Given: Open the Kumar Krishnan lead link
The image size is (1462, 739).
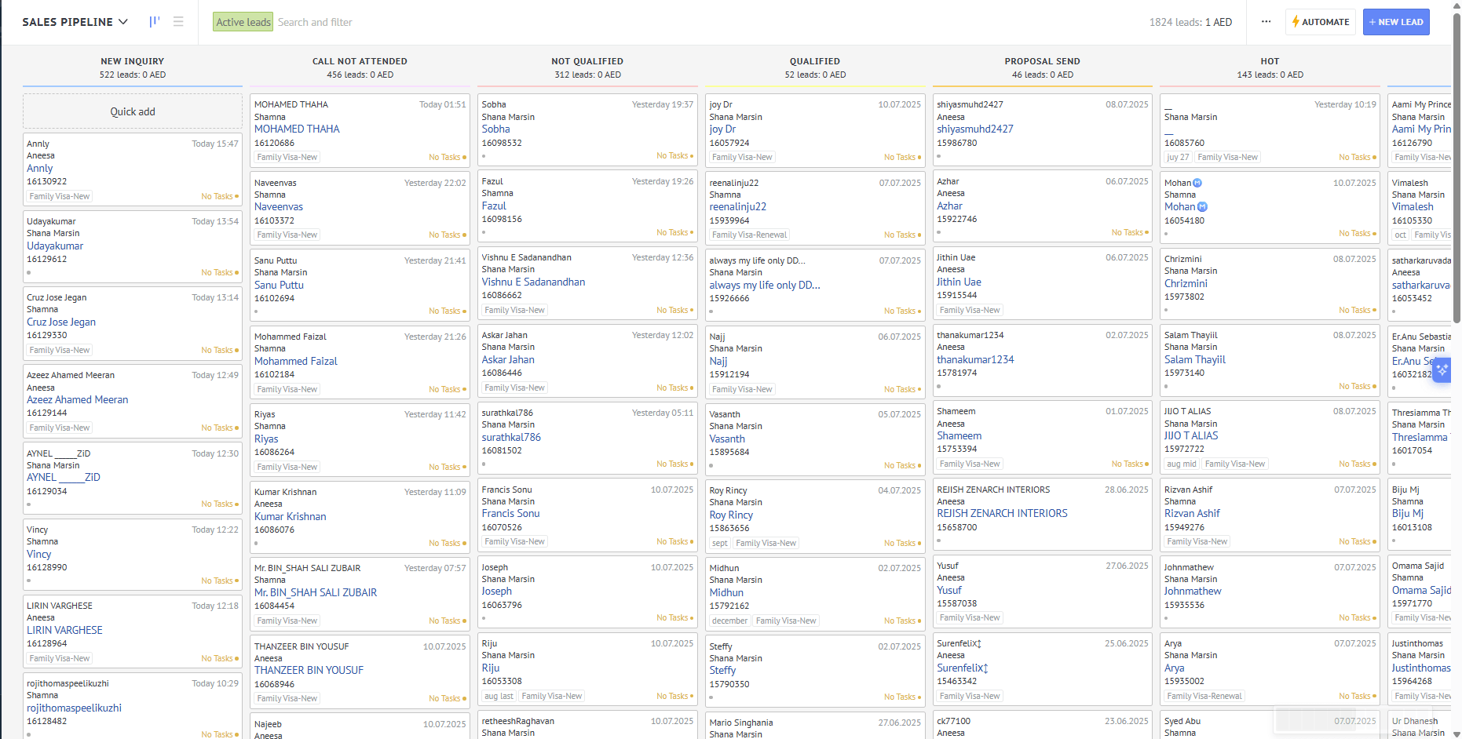Looking at the screenshot, I should 290,516.
